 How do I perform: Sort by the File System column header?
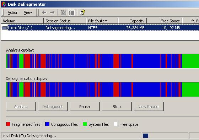[x=102, y=21]
